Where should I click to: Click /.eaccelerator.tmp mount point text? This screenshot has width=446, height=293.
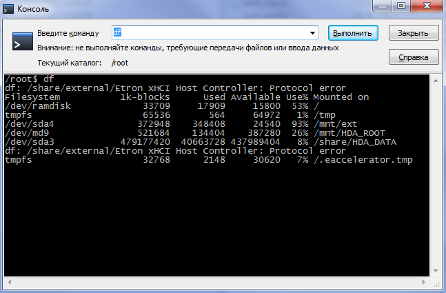point(363,159)
